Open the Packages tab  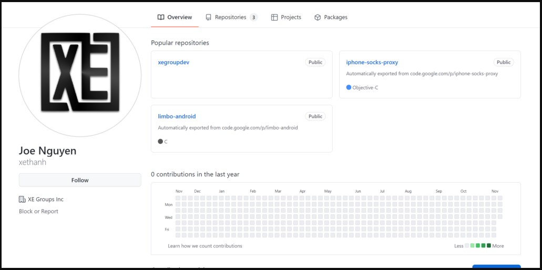[331, 17]
